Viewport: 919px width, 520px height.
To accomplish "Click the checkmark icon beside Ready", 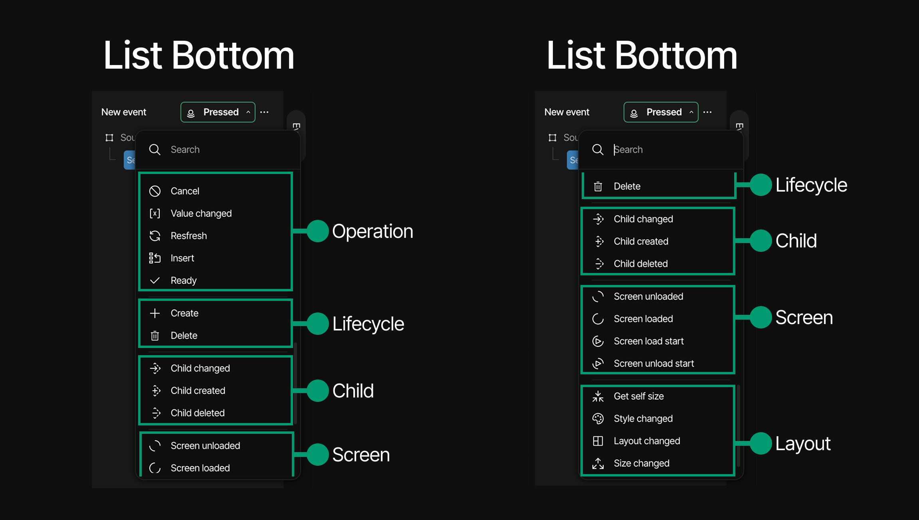I will point(155,281).
